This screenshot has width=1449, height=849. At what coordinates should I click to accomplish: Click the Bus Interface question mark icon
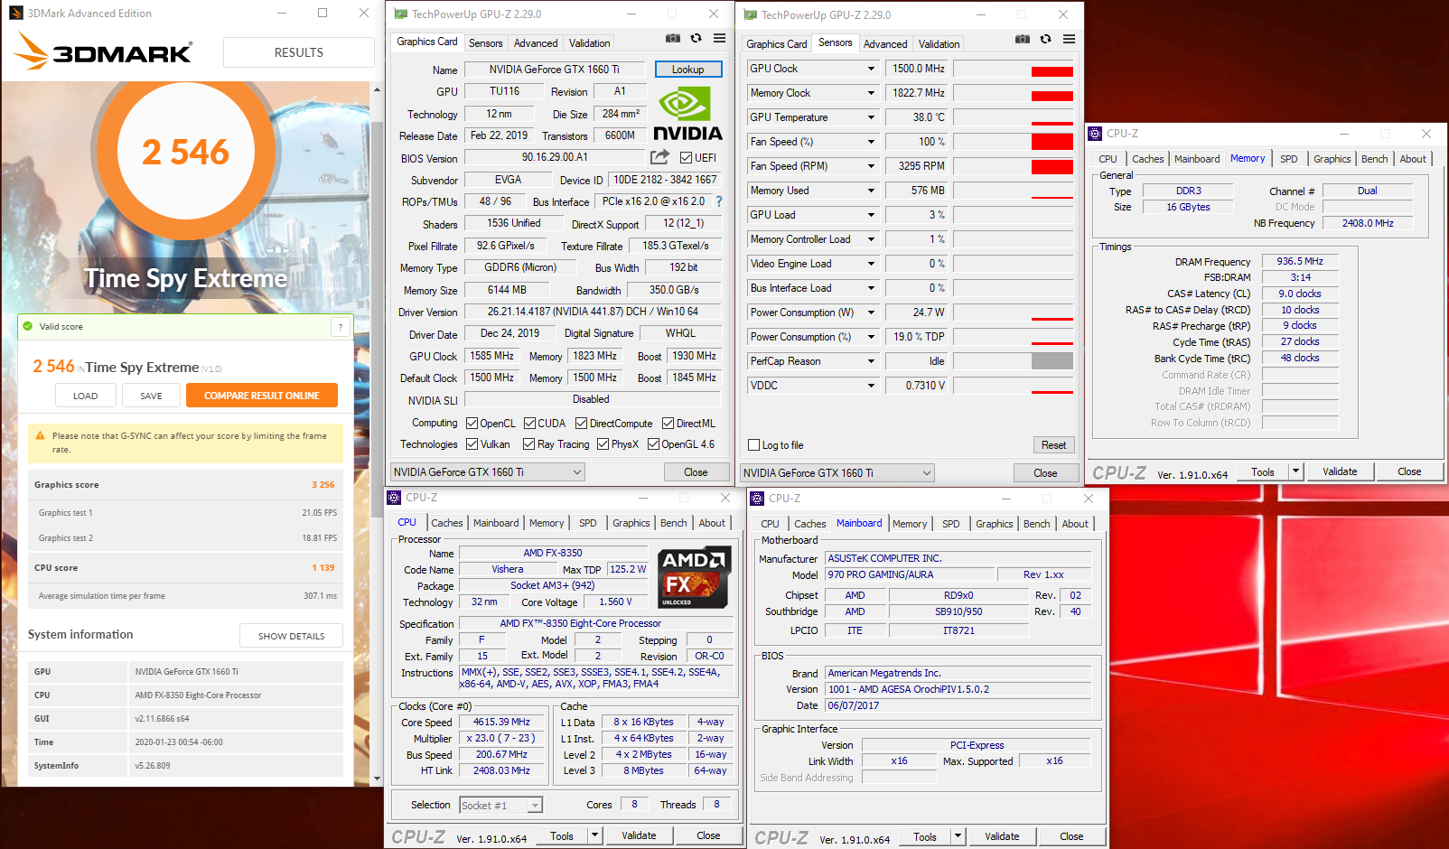719,201
